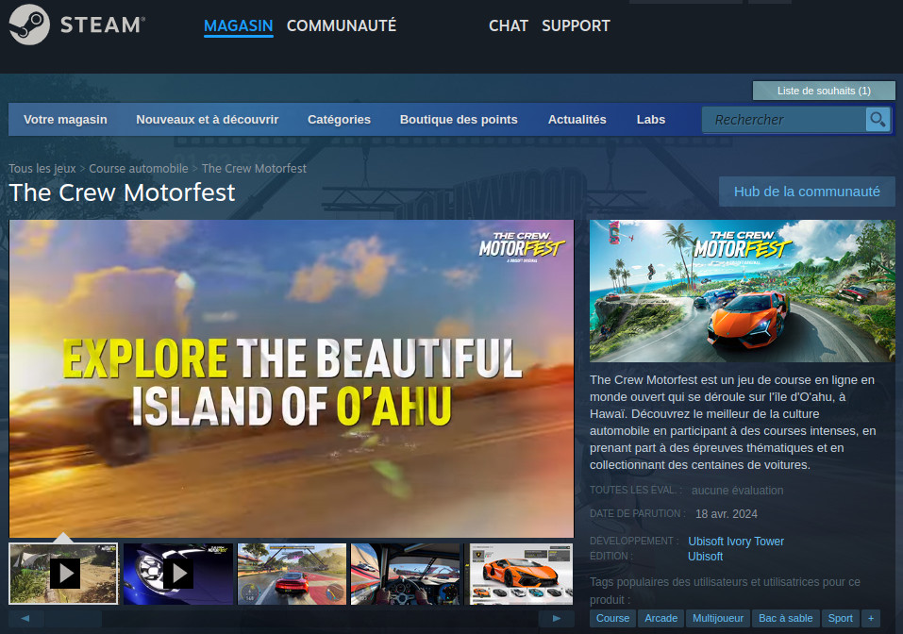Viewport: 903px width, 634px height.
Task: Click the plus icon to add more tags
Action: pyautogui.click(x=871, y=618)
